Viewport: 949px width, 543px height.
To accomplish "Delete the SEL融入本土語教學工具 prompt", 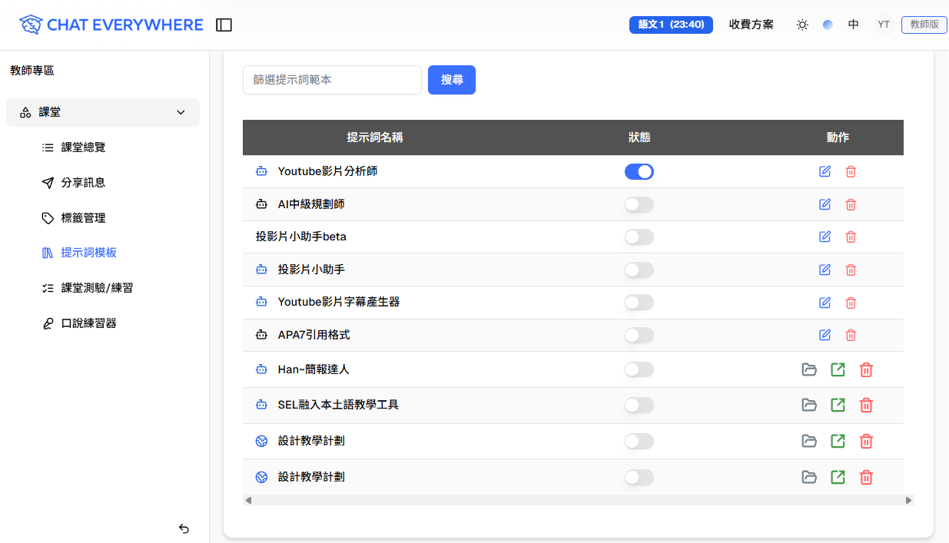I will pyautogui.click(x=866, y=405).
